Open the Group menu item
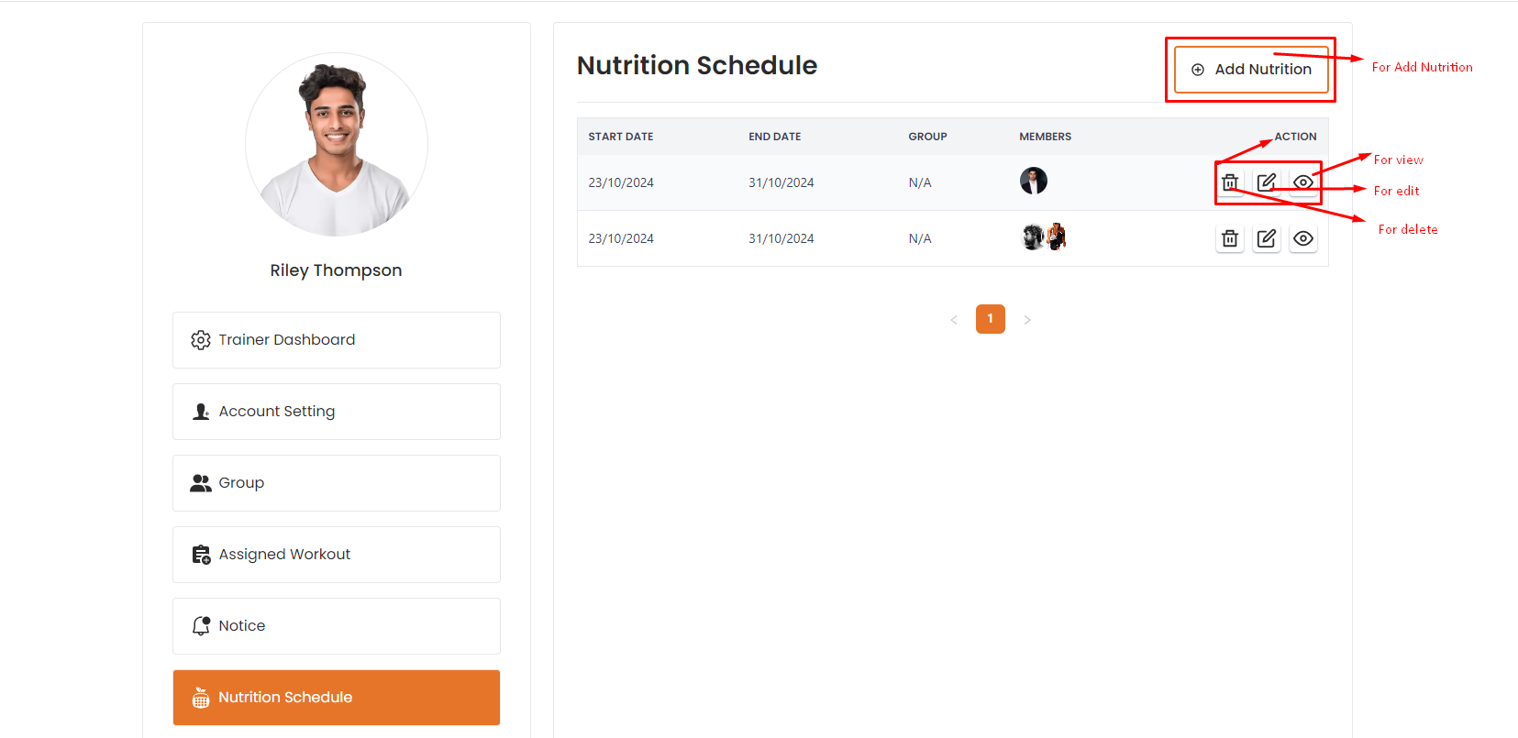 [x=336, y=483]
